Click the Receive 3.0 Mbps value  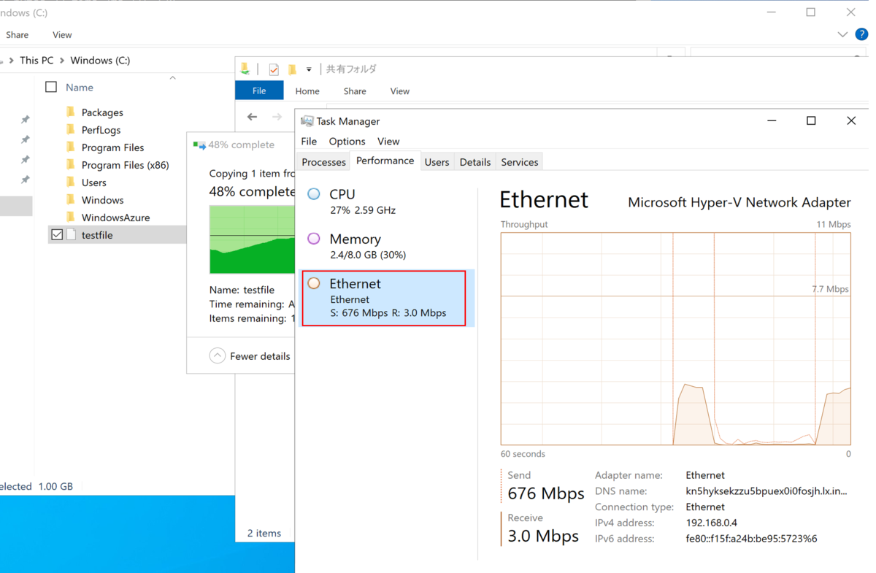[543, 536]
